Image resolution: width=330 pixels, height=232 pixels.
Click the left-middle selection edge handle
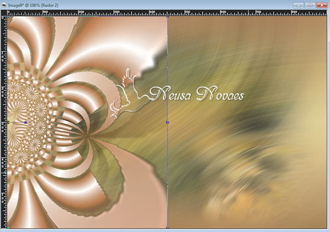(8, 122)
